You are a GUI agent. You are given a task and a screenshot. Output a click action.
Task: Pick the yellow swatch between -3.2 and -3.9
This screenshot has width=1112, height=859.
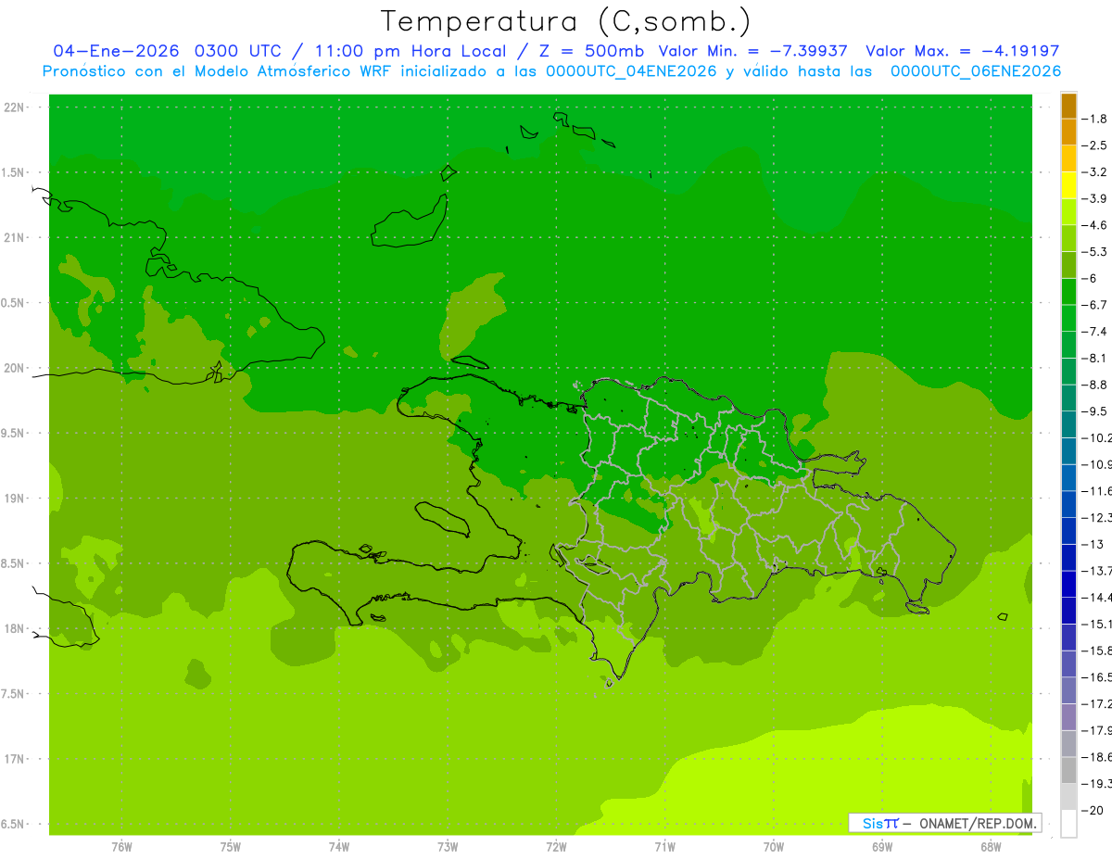pos(1068,185)
